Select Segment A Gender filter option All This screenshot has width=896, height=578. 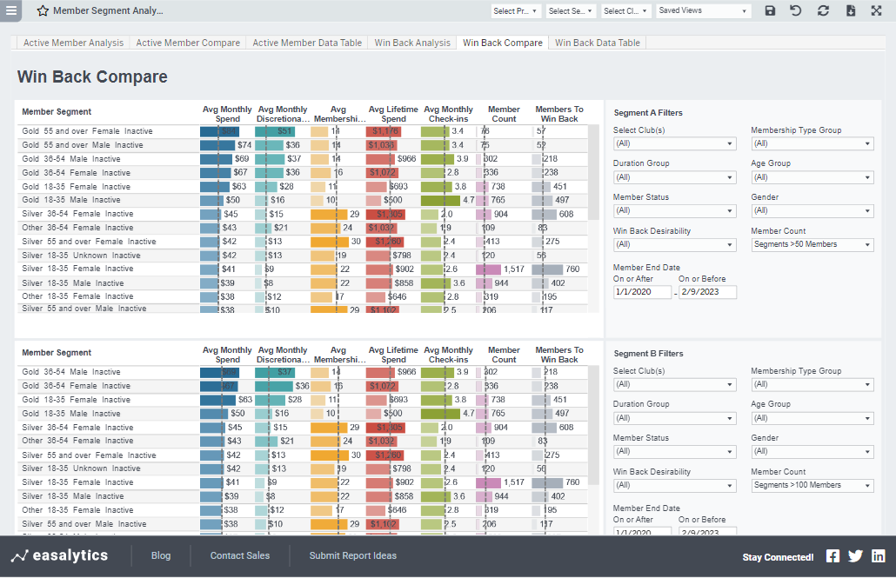(x=812, y=210)
